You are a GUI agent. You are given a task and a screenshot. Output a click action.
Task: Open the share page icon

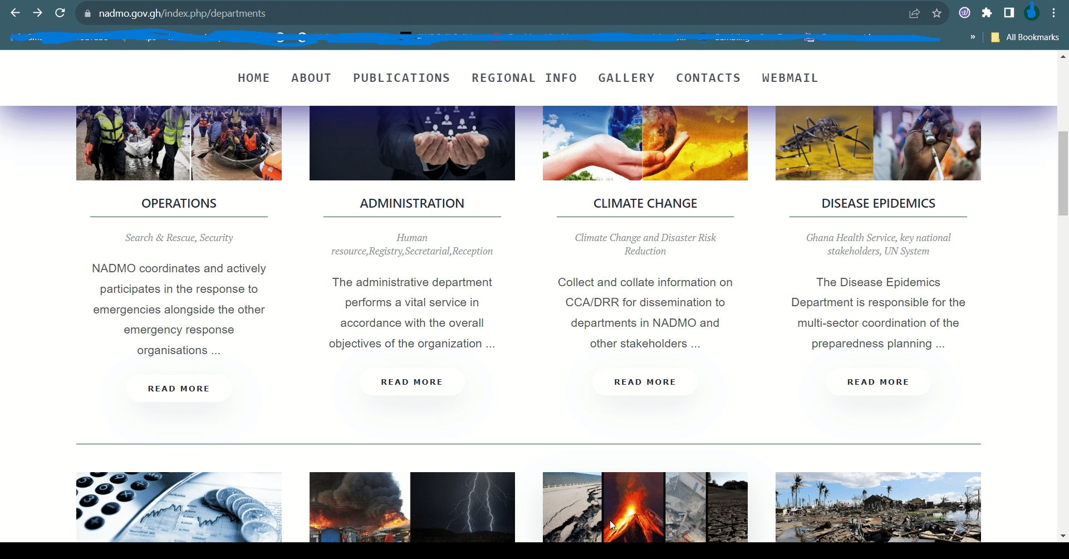[x=914, y=13]
